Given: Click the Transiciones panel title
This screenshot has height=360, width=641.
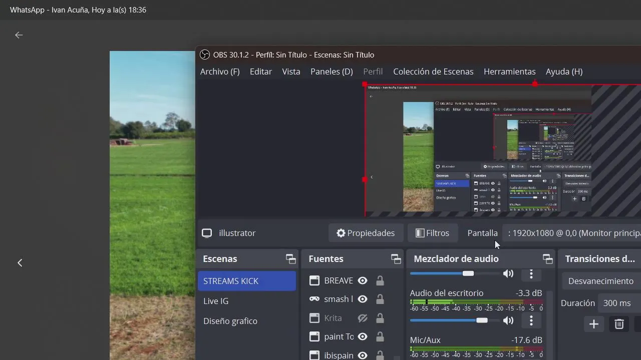Looking at the screenshot, I should 600,258.
